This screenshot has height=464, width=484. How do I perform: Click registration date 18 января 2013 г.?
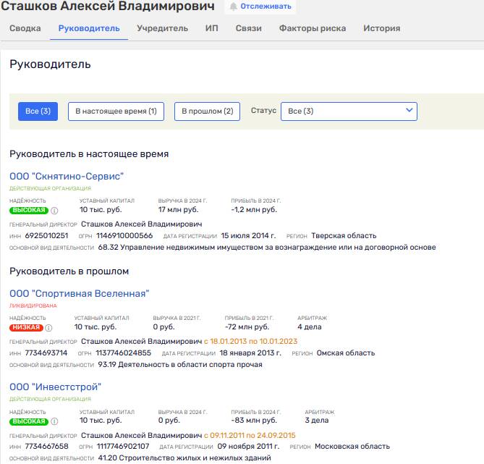[250, 353]
